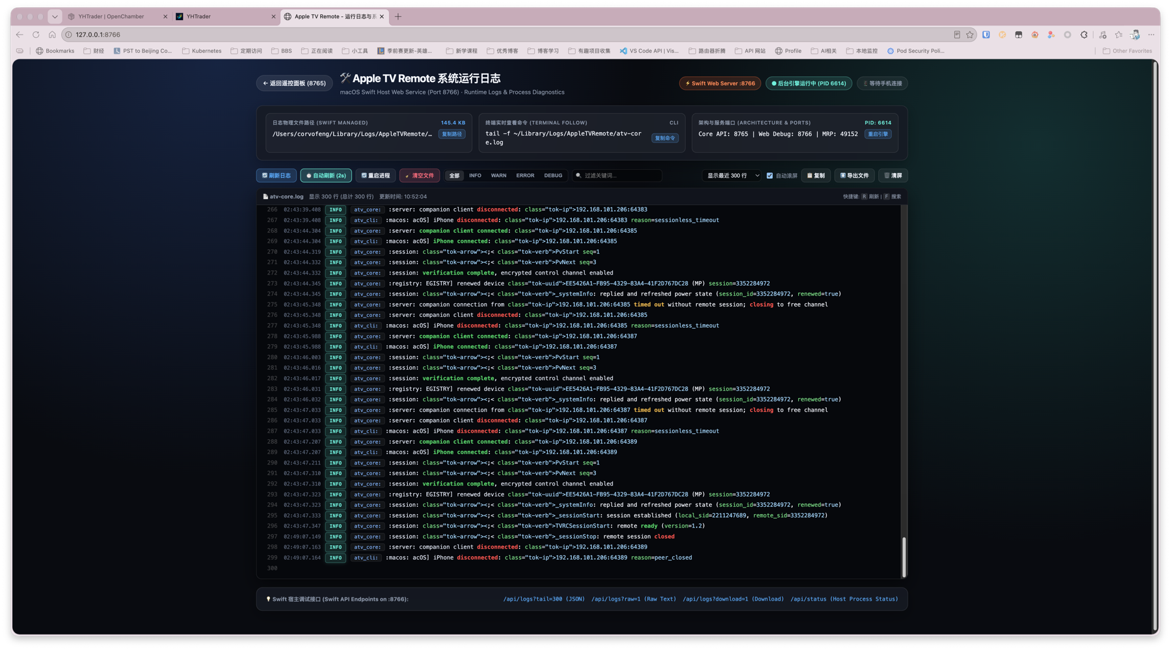
Task: Click 清空文件 clear file button
Action: [420, 176]
